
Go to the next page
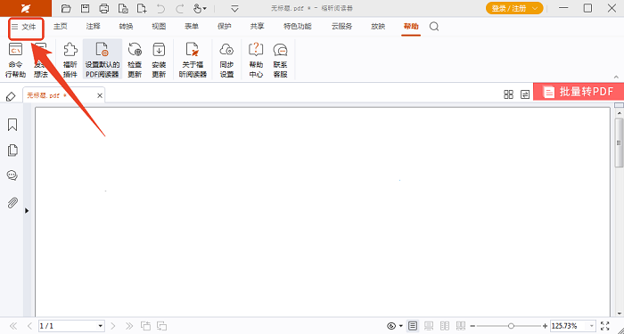click(112, 326)
